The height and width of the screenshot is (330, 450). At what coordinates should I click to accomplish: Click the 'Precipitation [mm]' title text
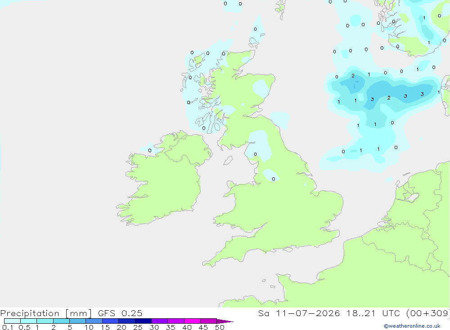[46, 313]
